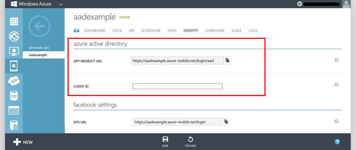Switch to the Push tab
Screen dimensions: 356x150
click(x=172, y=31)
